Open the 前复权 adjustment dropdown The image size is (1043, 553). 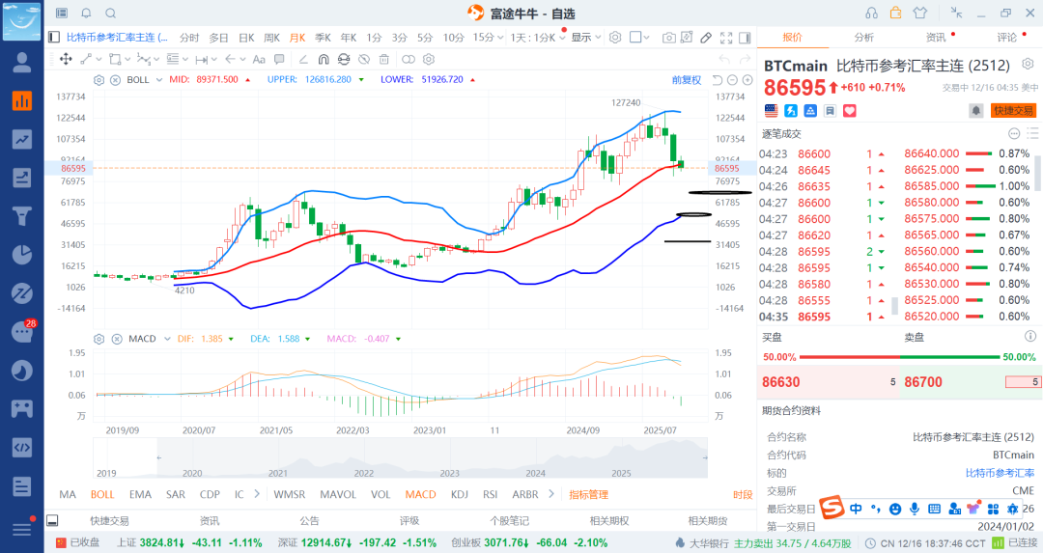click(687, 79)
